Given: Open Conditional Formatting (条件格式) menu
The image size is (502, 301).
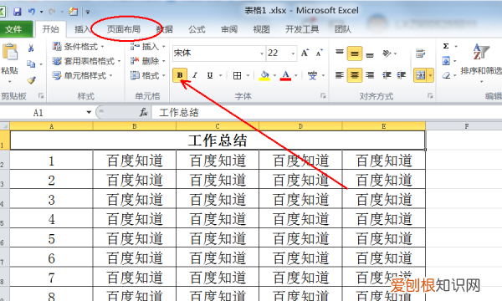Looking at the screenshot, I should pyautogui.click(x=78, y=47).
